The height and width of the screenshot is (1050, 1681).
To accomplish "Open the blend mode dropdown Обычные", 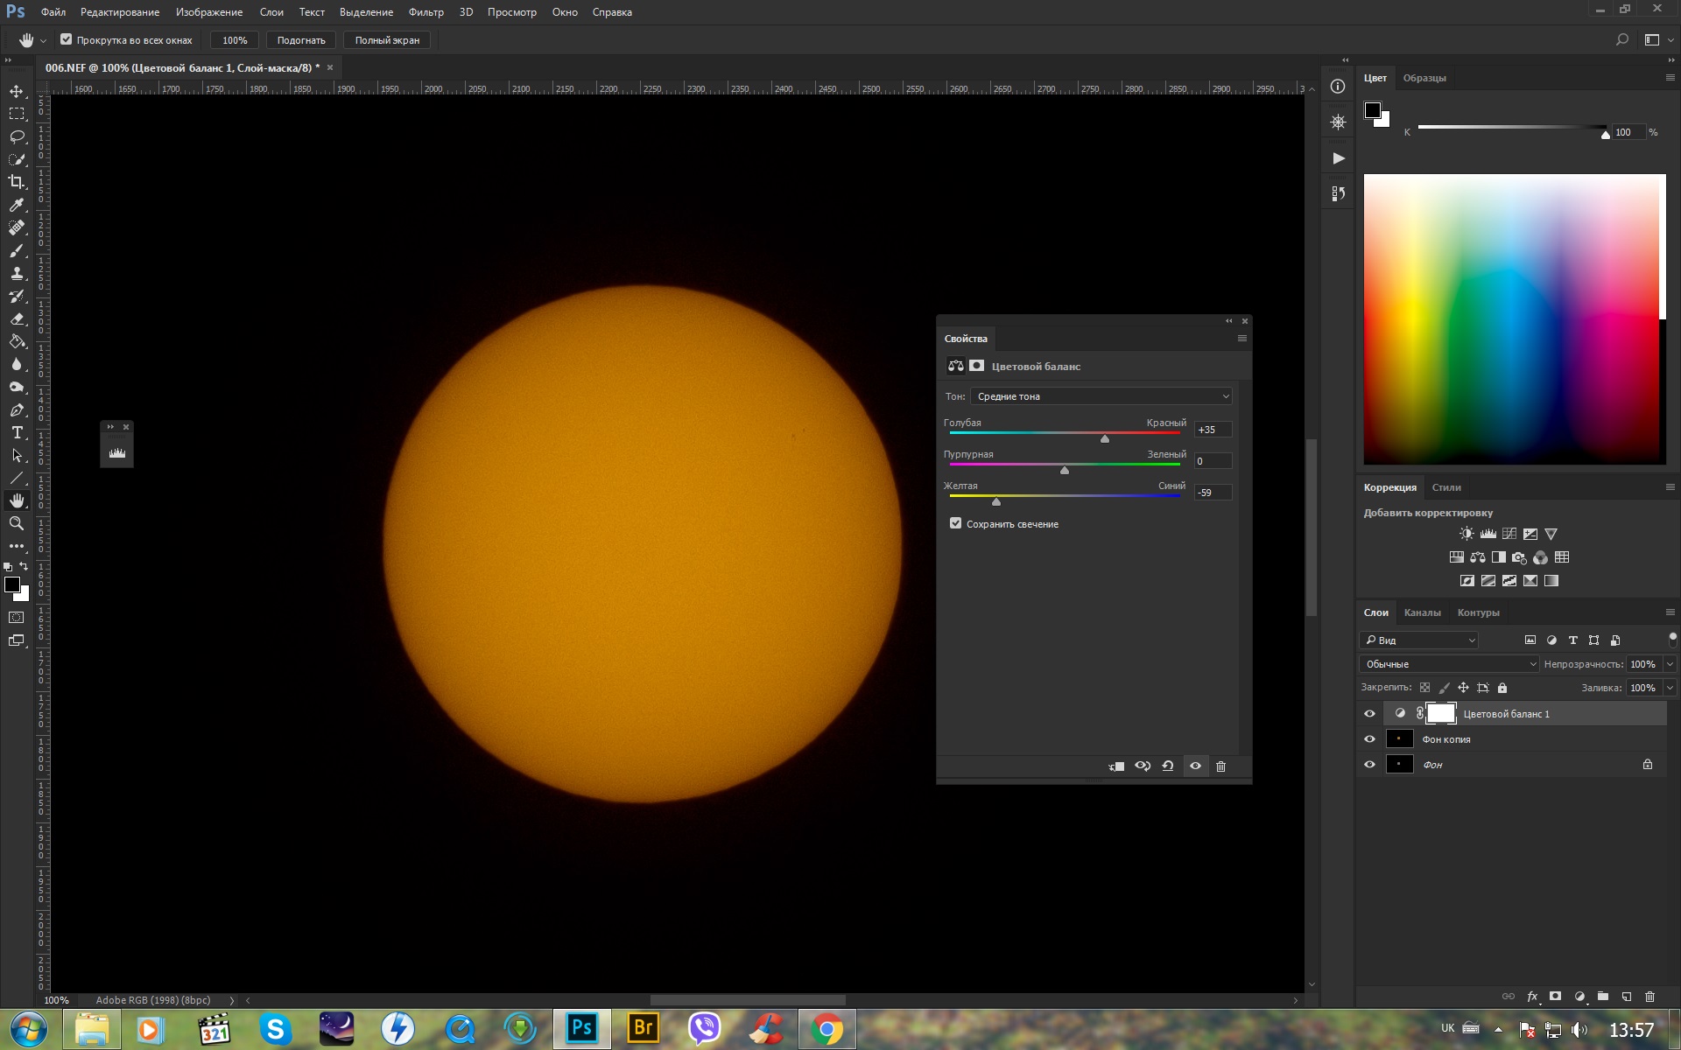I will coord(1449,664).
